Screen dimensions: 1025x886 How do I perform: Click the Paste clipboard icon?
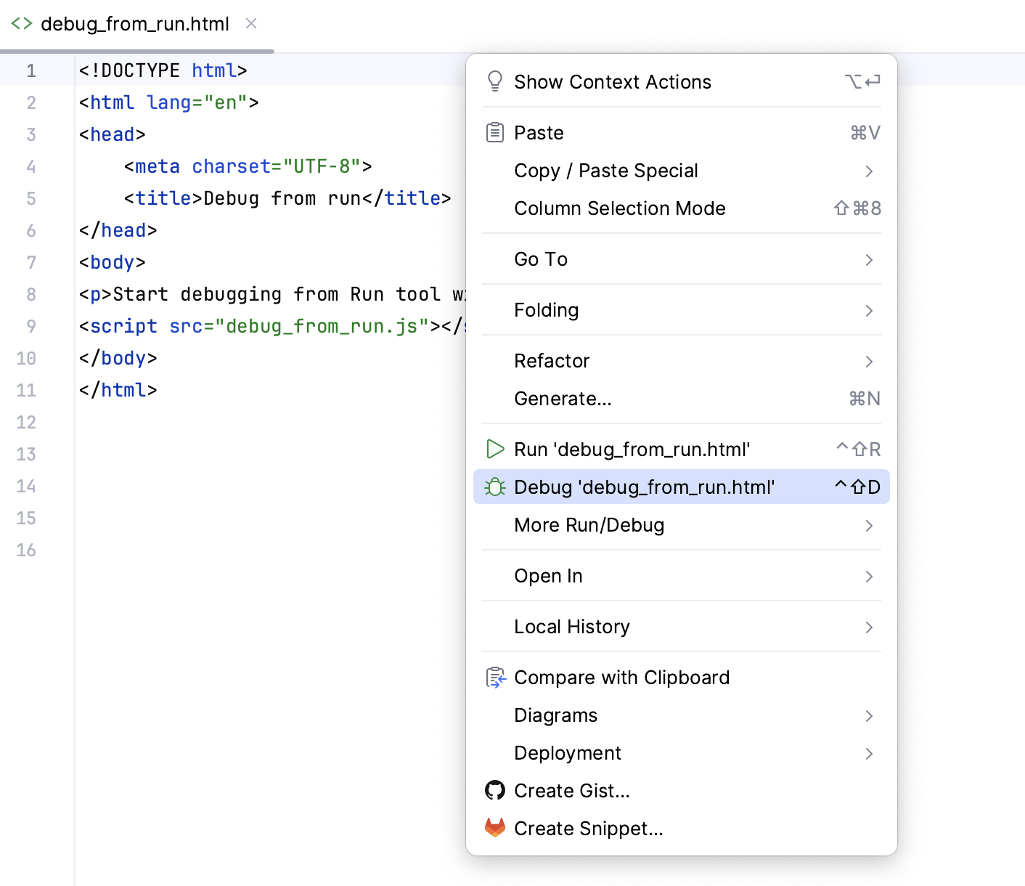pyautogui.click(x=495, y=132)
